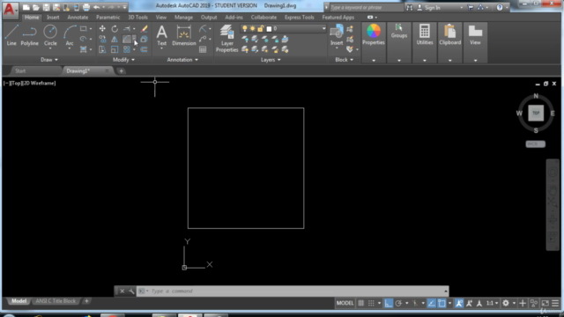Choose the Scale tool
Screen dimensions: 564x317
click(x=115, y=49)
